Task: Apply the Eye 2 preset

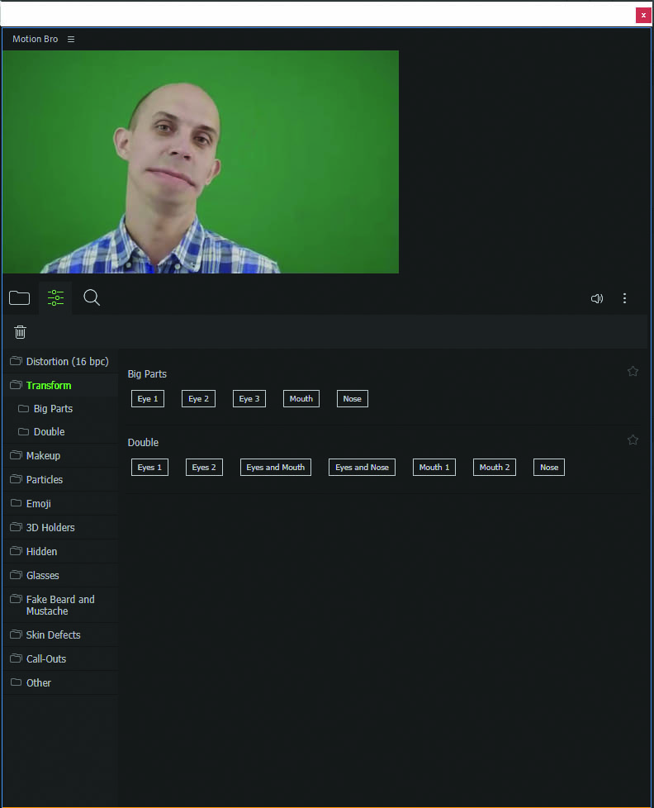Action: [x=198, y=399]
